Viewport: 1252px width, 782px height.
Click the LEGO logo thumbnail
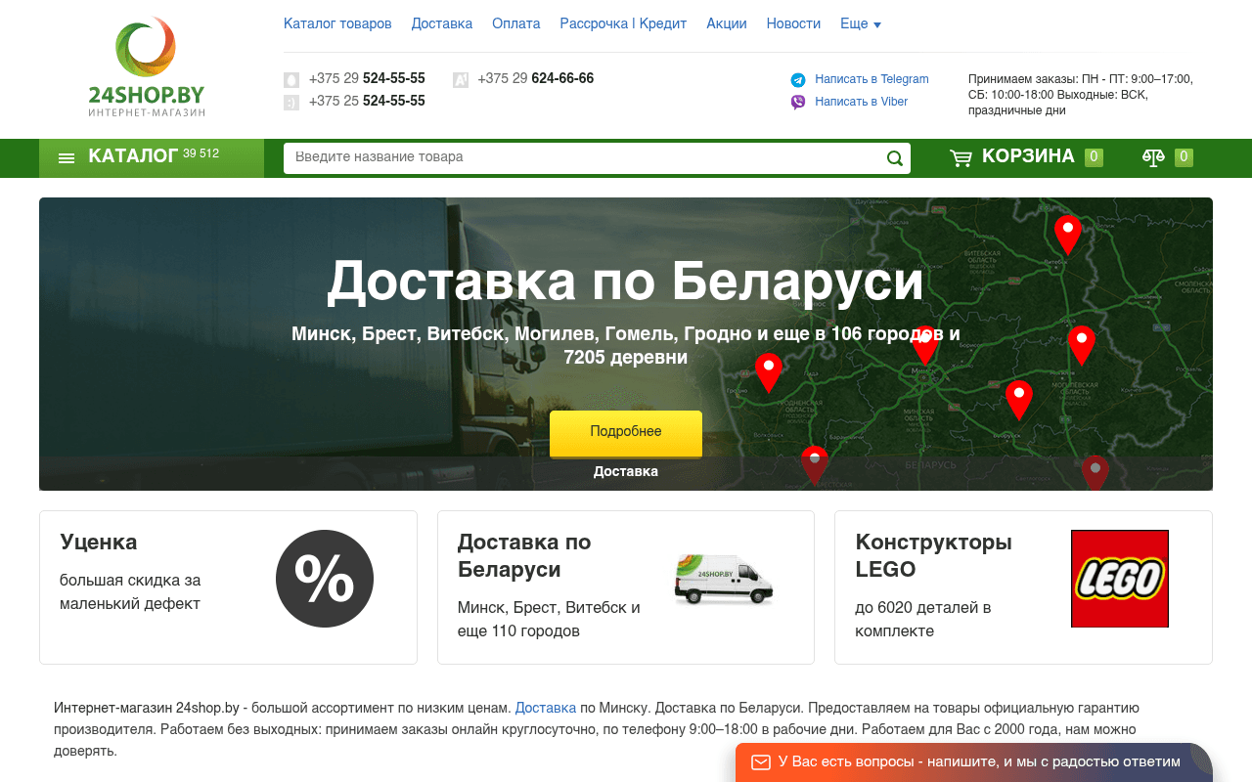[1119, 578]
